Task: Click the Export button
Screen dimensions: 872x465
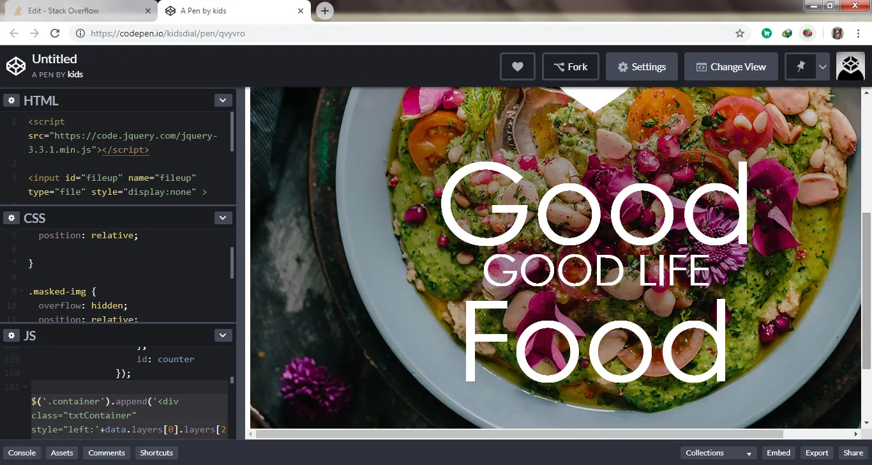Action: coord(817,453)
